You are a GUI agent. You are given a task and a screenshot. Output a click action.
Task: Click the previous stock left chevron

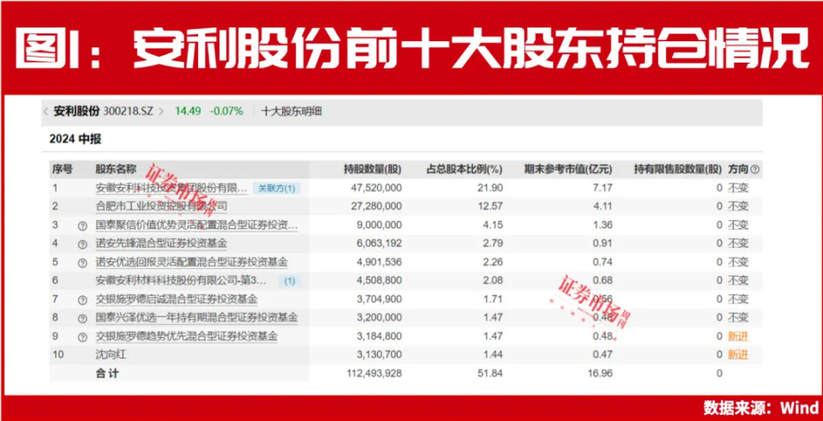click(x=45, y=111)
